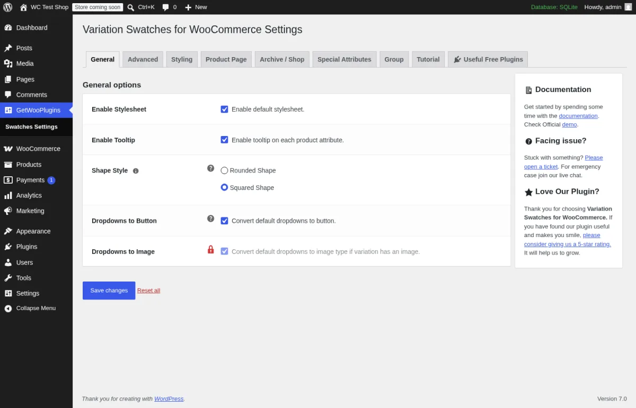Click the Ctrl+K command palette shortcut
Image resolution: width=636 pixels, height=408 pixels.
point(146,7)
